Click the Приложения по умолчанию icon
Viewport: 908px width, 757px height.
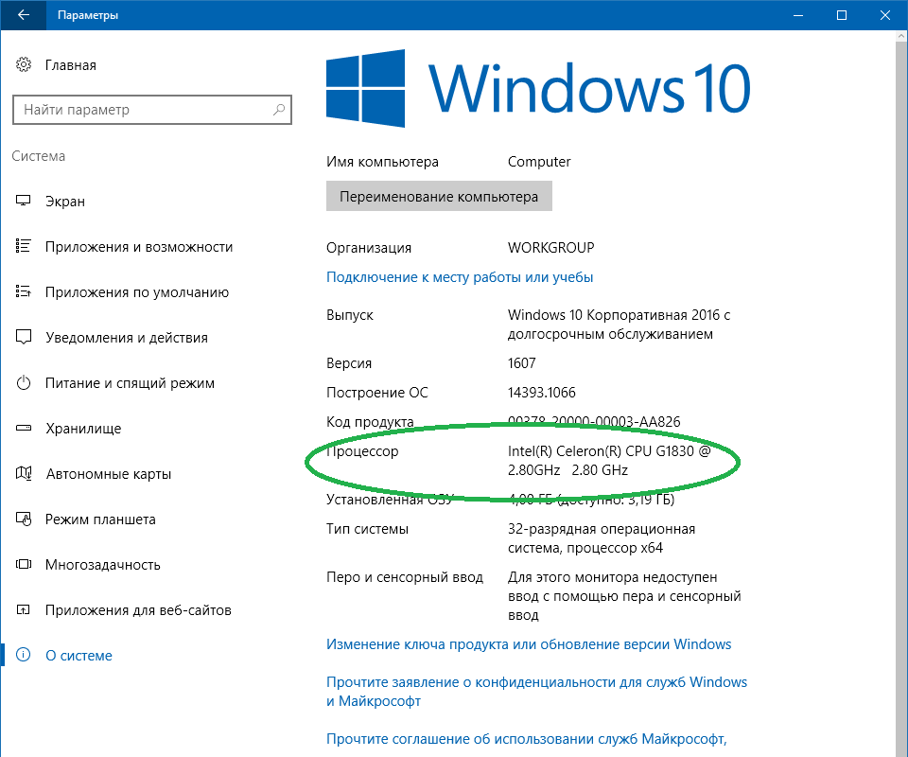(23, 291)
